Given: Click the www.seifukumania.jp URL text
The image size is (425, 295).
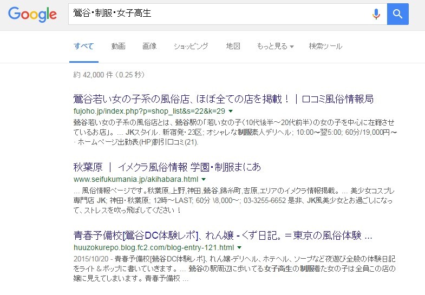Looking at the screenshot, I should click(x=136, y=179).
